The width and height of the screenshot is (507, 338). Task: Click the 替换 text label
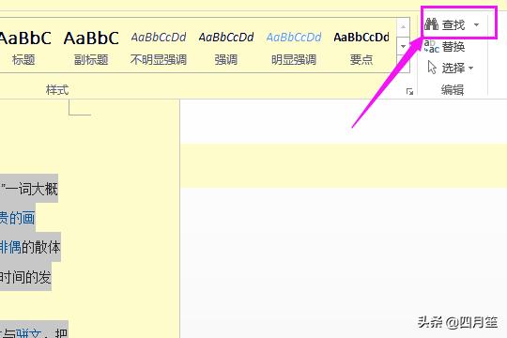click(453, 47)
